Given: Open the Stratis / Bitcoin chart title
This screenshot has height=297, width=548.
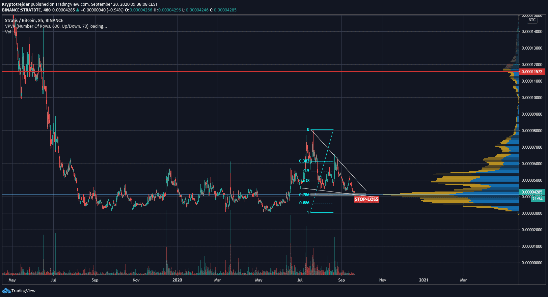Looking at the screenshot, I should click(34, 20).
